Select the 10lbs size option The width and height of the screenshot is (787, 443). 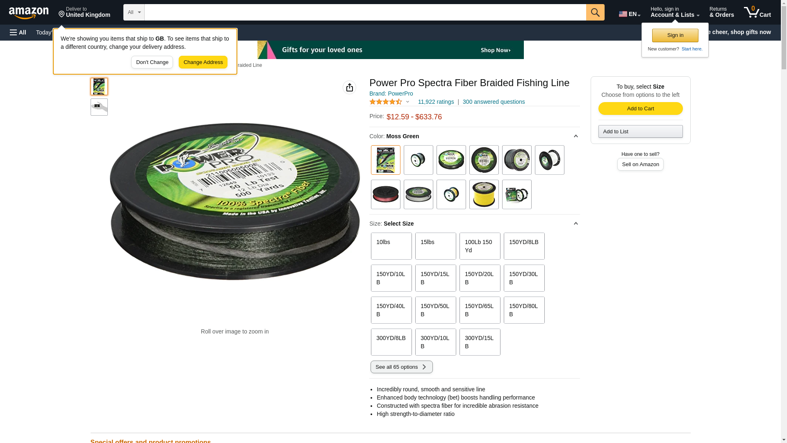[391, 246]
